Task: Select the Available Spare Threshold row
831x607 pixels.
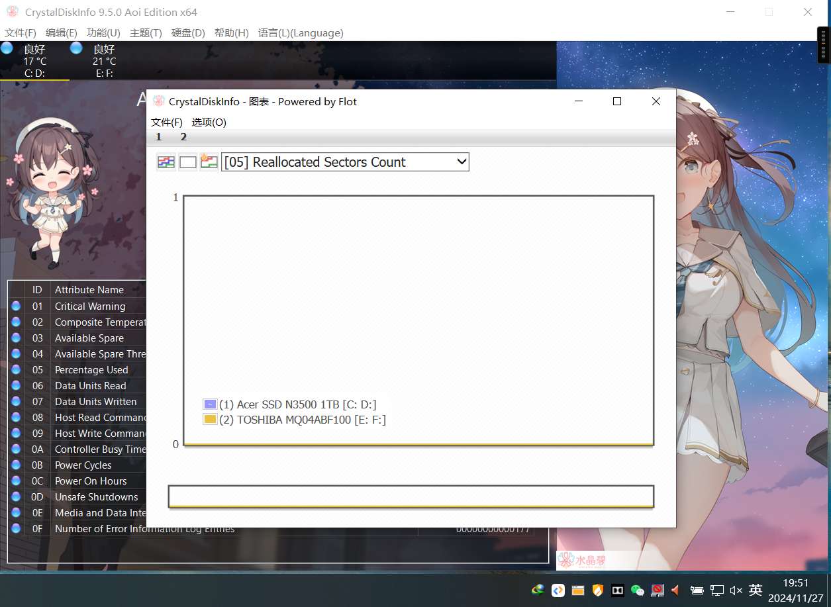Action: pyautogui.click(x=77, y=353)
